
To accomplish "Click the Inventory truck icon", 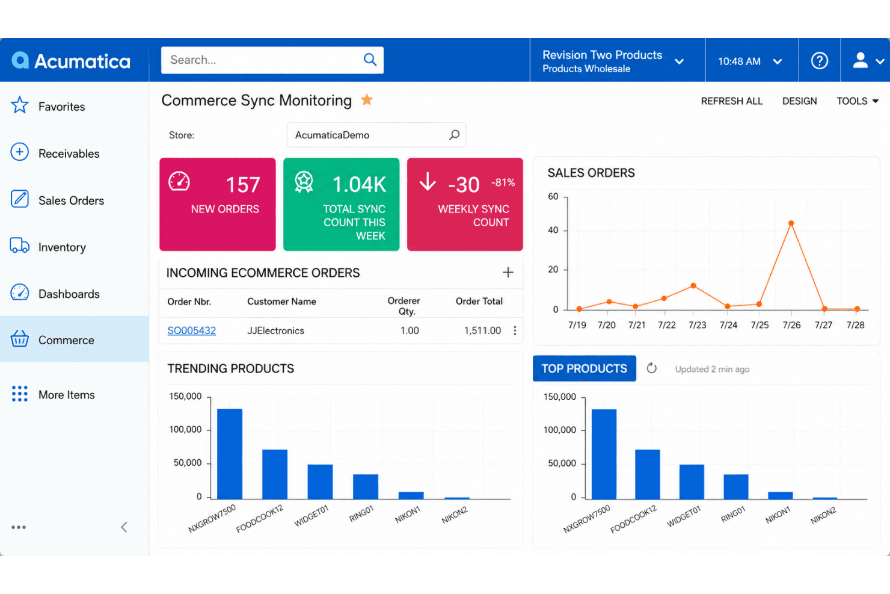I will click(20, 246).
